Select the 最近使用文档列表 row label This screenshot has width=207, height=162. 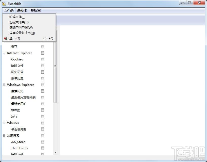(23, 98)
